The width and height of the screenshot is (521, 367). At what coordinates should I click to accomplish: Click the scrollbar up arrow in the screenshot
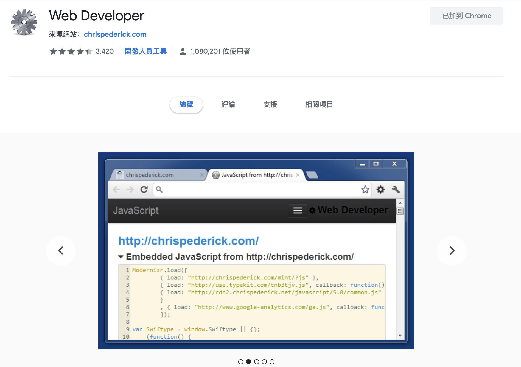(400, 203)
